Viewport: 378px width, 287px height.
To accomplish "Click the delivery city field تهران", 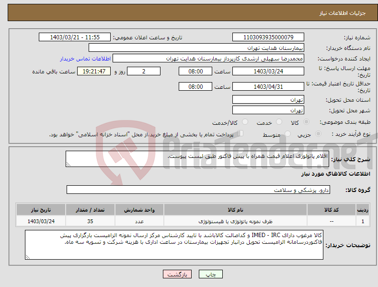I will point(268,110).
